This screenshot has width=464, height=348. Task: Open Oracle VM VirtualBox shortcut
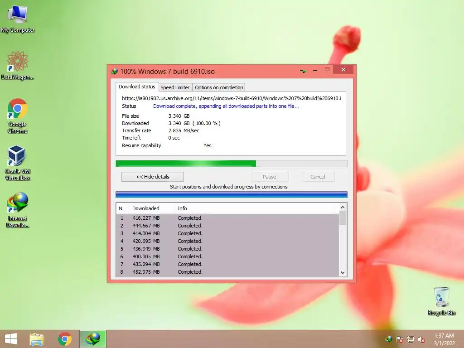click(x=18, y=163)
